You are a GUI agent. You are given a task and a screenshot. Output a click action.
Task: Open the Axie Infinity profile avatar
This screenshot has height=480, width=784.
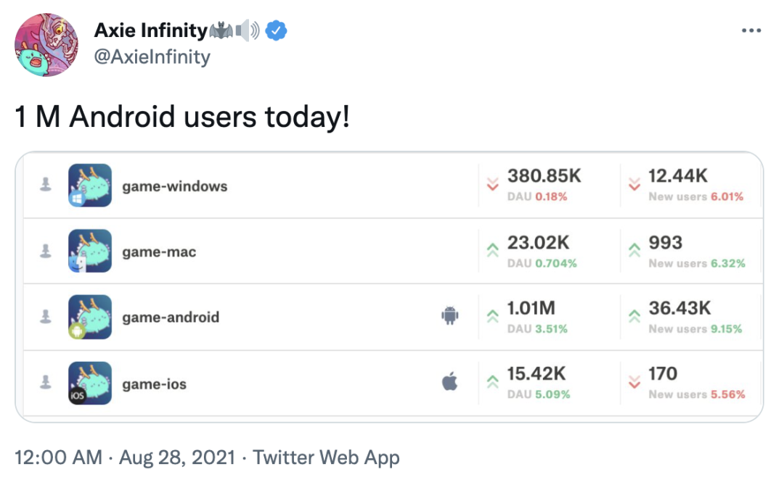46,45
